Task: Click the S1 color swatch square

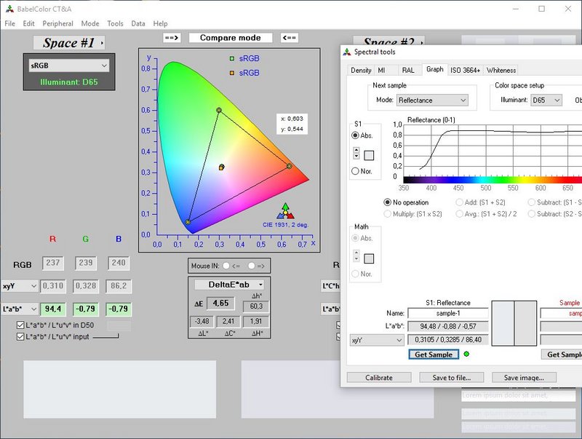Action: [x=369, y=155]
